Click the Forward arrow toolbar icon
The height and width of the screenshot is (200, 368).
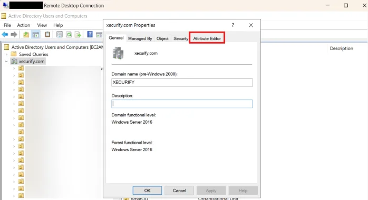coord(14,34)
